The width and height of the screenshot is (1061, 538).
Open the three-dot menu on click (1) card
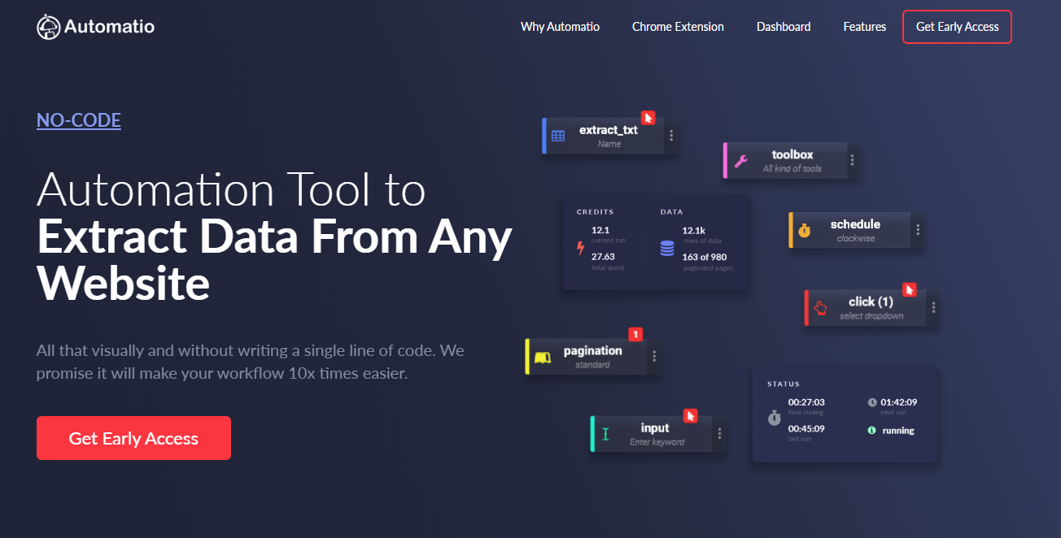click(933, 308)
